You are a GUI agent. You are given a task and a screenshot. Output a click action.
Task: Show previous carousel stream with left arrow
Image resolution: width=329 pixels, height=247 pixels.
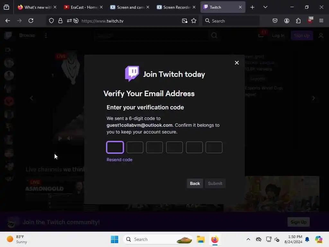(x=31, y=98)
